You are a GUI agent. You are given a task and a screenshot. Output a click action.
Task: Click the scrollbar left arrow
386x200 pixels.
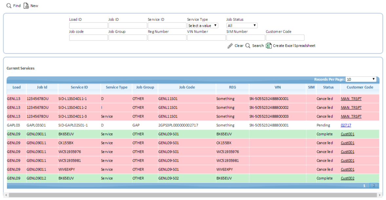[6, 195]
